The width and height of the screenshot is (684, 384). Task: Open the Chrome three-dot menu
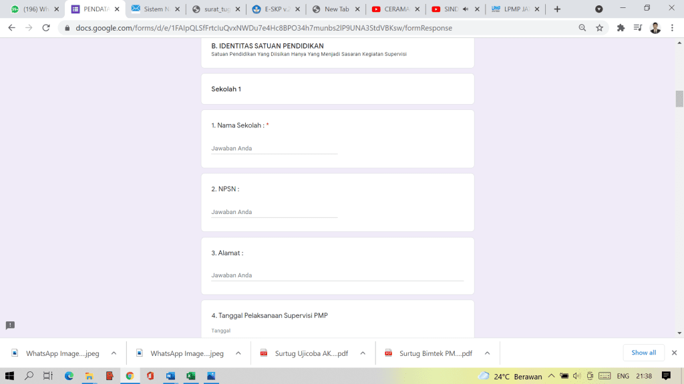click(x=673, y=28)
